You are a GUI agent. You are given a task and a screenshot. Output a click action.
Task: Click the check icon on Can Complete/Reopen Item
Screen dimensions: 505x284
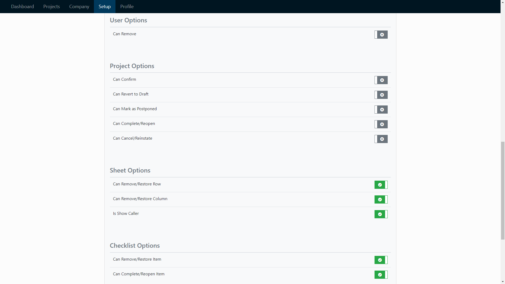click(380, 275)
